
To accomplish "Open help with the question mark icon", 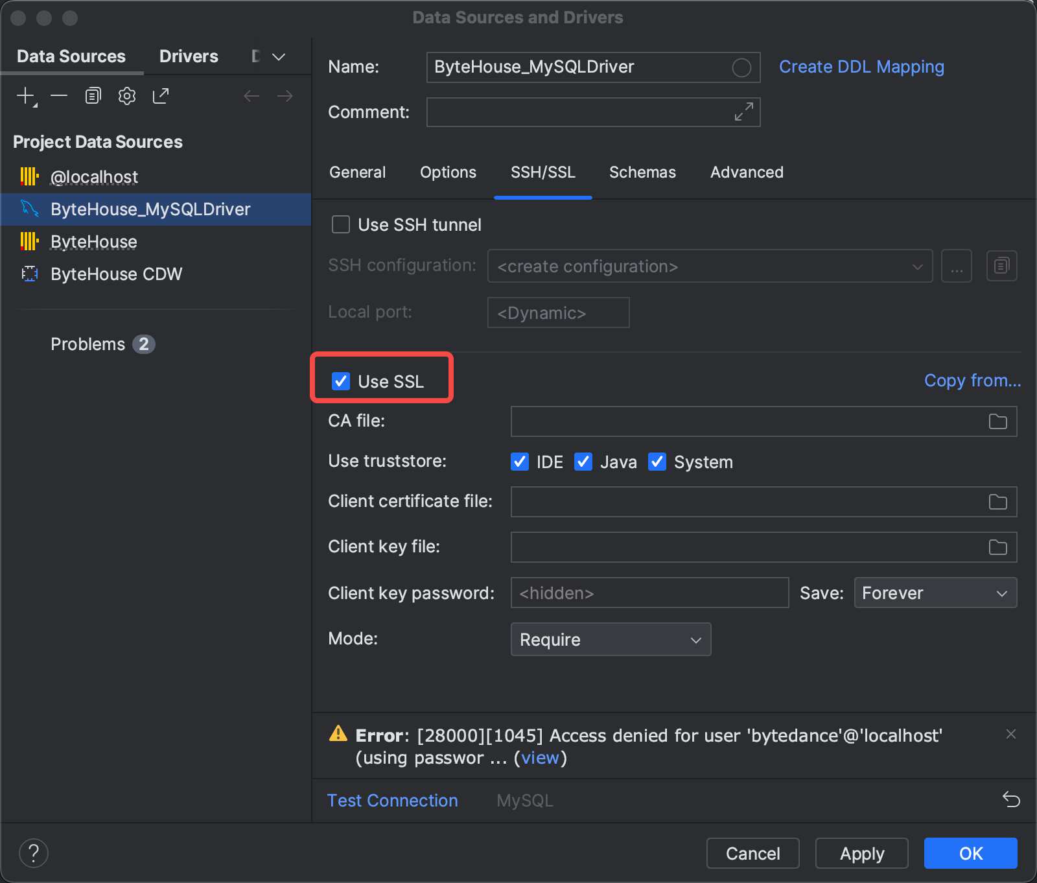I will pos(34,853).
